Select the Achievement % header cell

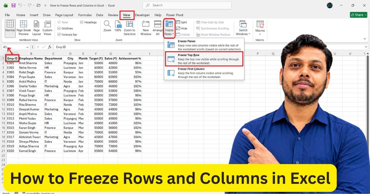(130, 58)
